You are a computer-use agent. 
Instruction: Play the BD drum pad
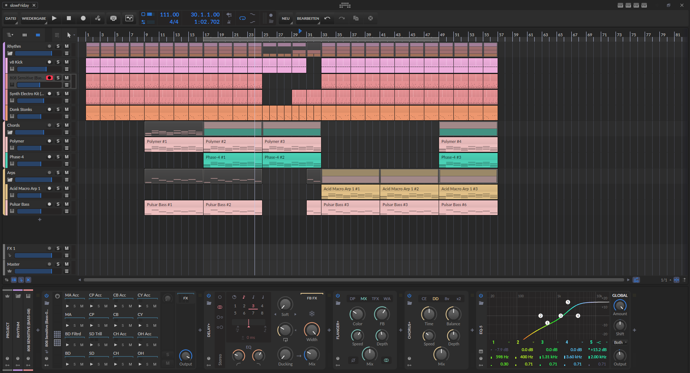click(68, 364)
